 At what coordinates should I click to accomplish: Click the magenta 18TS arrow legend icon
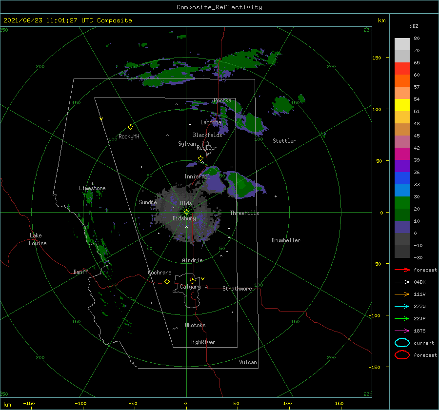tap(402, 331)
